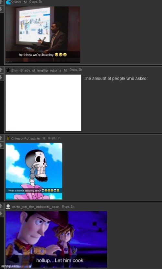Click M badge next to VikBoi
Screen dimensions: 162x269
(25, 2)
